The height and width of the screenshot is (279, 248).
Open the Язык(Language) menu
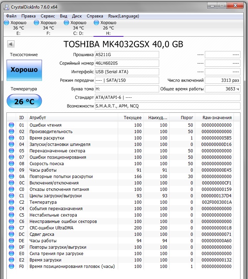[x=123, y=16]
